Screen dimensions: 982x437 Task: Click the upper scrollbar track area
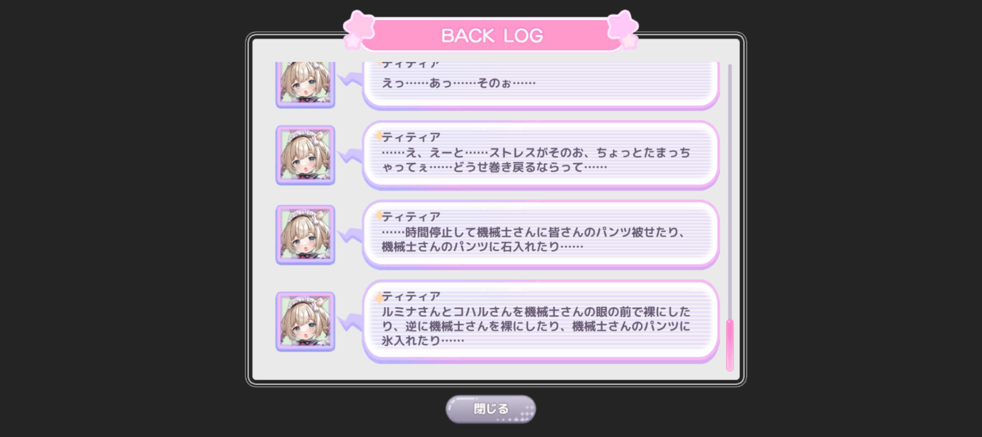point(730,190)
